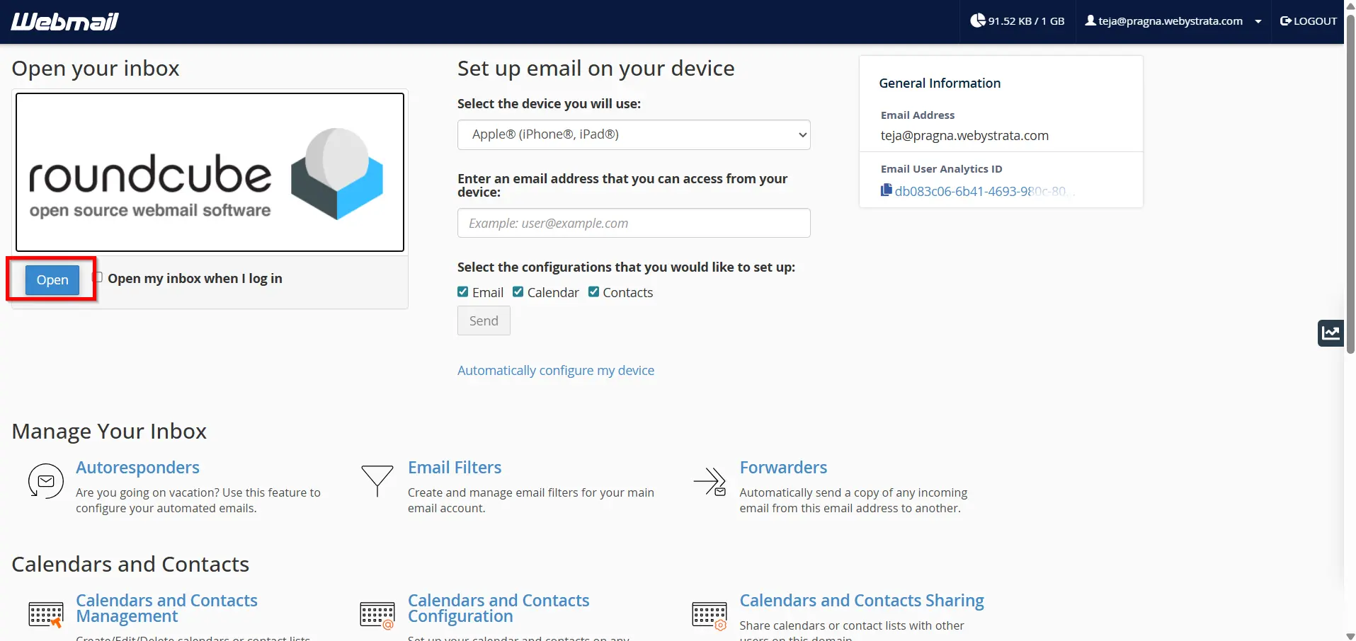The width and height of the screenshot is (1356, 641).
Task: Click the page vertical scrollbar
Action: click(x=1350, y=184)
